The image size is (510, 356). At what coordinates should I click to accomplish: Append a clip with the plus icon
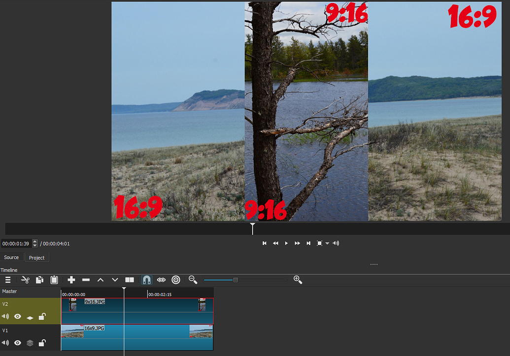71,280
